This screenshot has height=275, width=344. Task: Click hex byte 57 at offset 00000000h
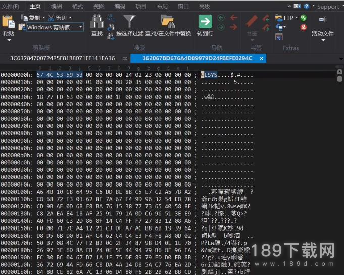[x=40, y=74]
